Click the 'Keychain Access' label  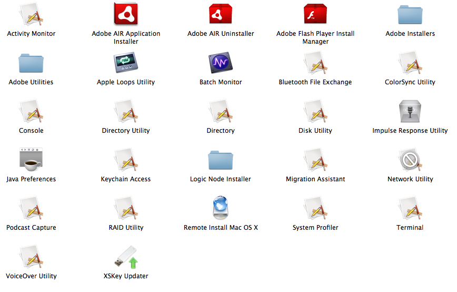[126, 179]
